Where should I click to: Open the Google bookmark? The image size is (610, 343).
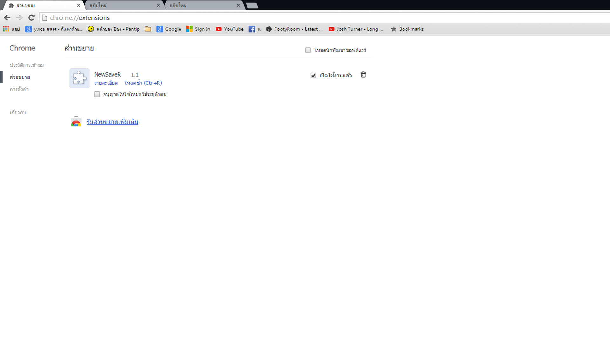click(x=169, y=29)
